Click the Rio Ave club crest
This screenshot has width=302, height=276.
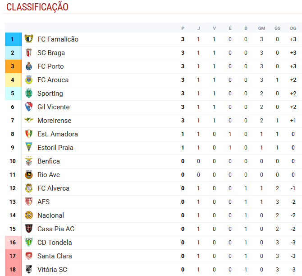click(x=29, y=174)
